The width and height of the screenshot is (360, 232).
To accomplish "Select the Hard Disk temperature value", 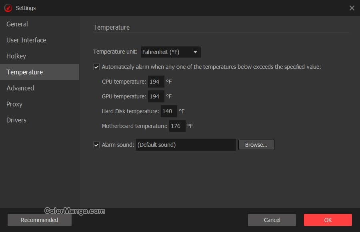I will [168, 111].
